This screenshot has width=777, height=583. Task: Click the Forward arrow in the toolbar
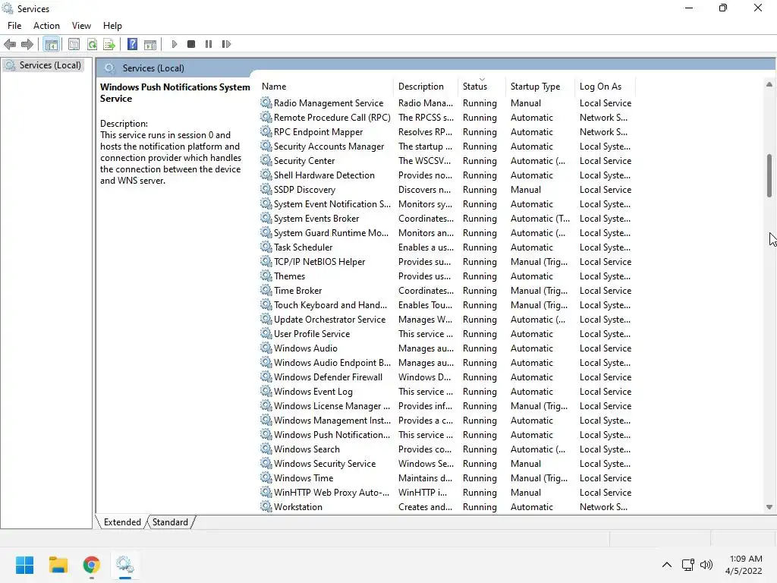pyautogui.click(x=27, y=44)
